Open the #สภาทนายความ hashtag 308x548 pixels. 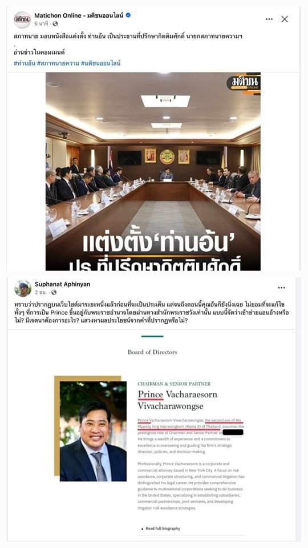coord(58,63)
